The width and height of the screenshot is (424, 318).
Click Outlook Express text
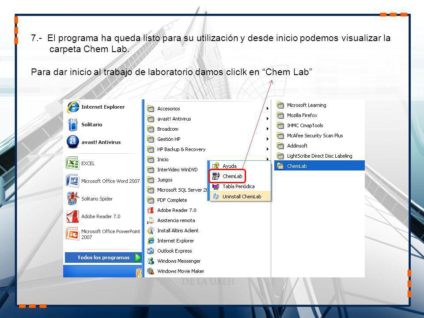click(174, 251)
